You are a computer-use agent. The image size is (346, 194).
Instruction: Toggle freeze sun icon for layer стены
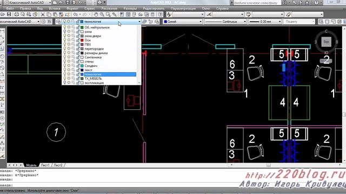click(x=69, y=61)
